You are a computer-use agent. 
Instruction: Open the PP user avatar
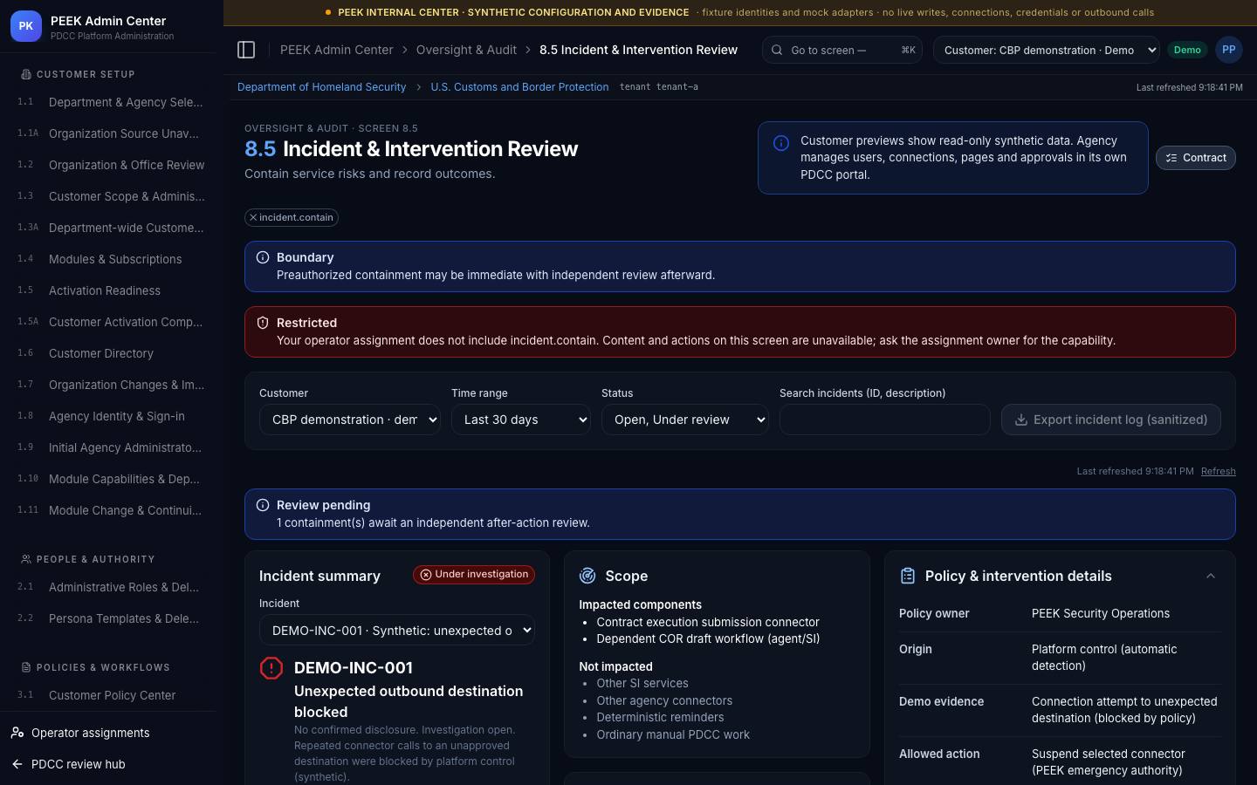[1229, 50]
